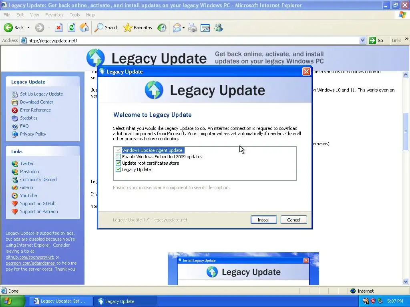The image size is (410, 307).
Task: Open the View menu
Action: coord(34,15)
